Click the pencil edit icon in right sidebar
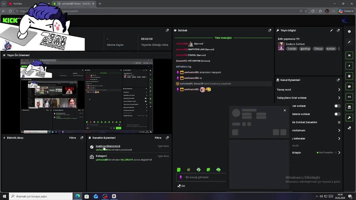Screen dimensions: 356x200 [349, 42]
